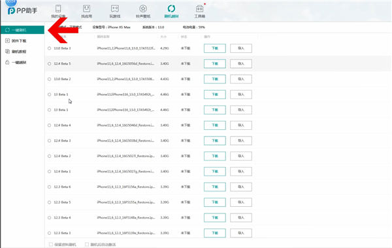Import firmware for 12.4 Beta 4 row

coord(241,125)
